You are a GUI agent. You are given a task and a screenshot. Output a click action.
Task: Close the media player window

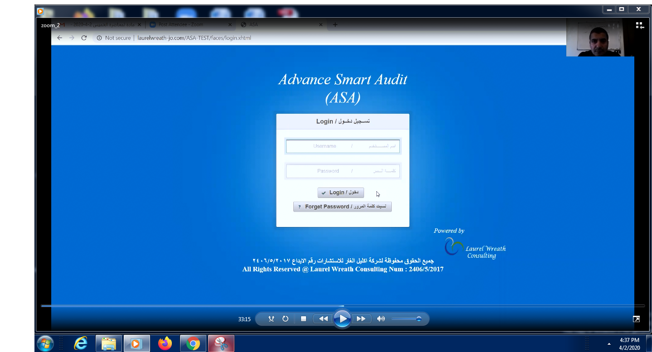638,9
